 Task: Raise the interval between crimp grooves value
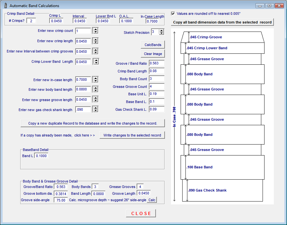(x=95, y=50)
